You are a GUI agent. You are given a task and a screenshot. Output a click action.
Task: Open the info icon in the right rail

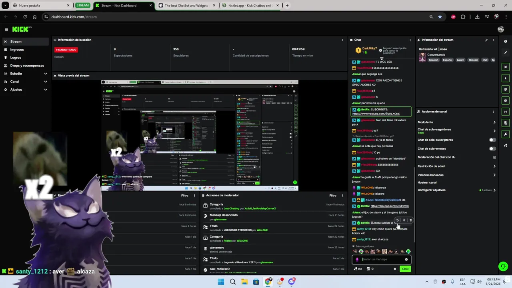coord(506,41)
